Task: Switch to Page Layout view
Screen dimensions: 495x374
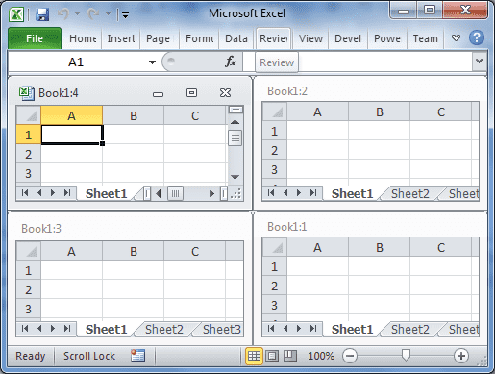Action: (272, 356)
